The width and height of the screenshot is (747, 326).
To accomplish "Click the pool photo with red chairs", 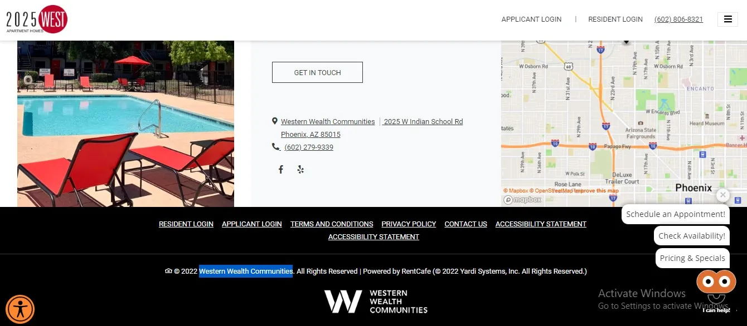I will pos(125,124).
